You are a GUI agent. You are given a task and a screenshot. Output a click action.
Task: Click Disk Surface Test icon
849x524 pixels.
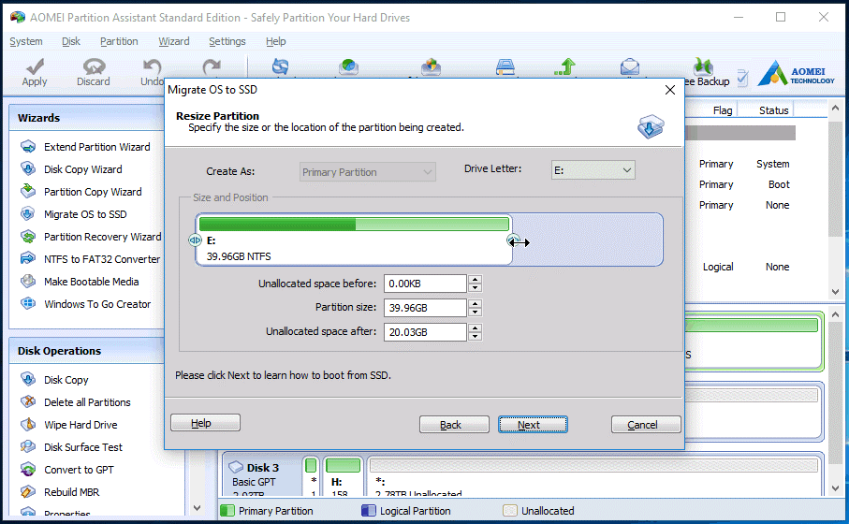[28, 447]
